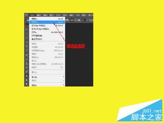Expand the 导出(E) submenu
Viewport: 164px width, 123px height.
click(x=47, y=80)
